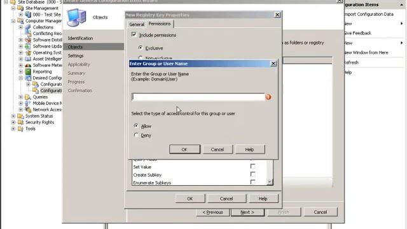The image size is (407, 229).
Task: Choose New Window from Here action
Action: pyautogui.click(x=366, y=53)
